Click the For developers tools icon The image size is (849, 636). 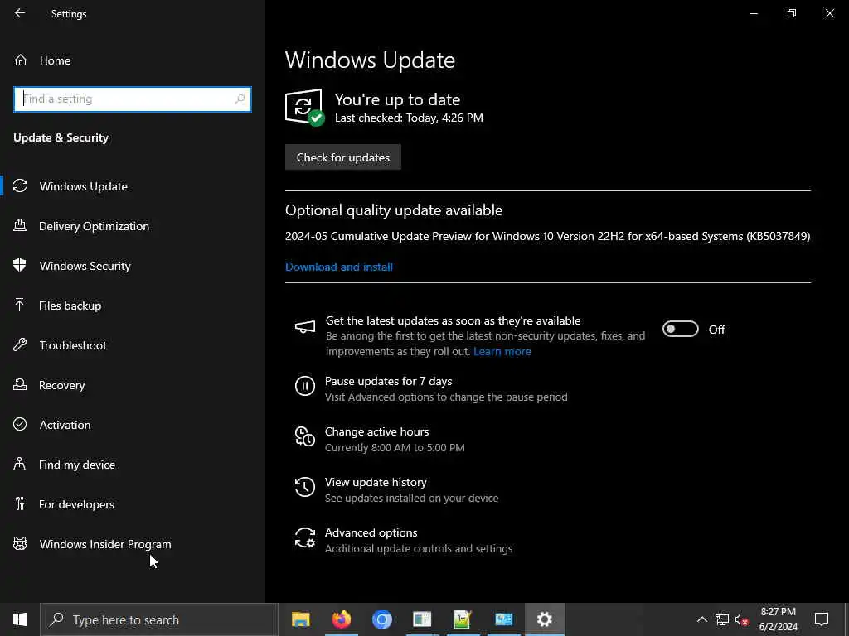(x=20, y=503)
